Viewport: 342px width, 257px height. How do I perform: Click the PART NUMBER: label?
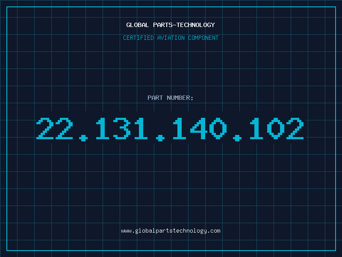tap(170, 98)
